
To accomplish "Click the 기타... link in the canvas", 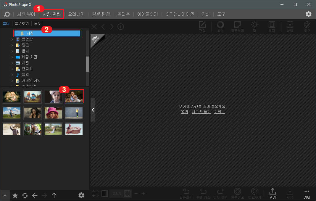I will [220, 112].
